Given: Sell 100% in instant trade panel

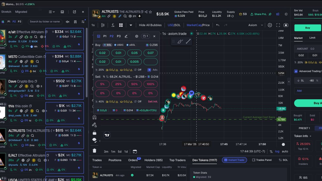Looking at the screenshot, I should click(x=151, y=84).
